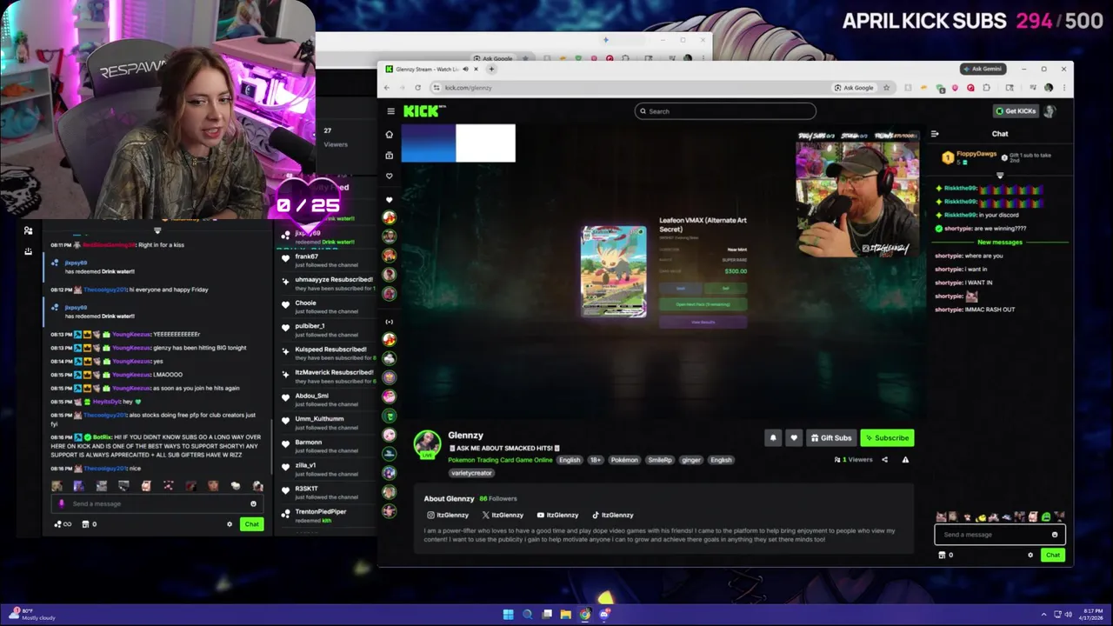Image resolution: width=1113 pixels, height=626 pixels.
Task: Click Ask Google in the address bar
Action: tap(854, 87)
